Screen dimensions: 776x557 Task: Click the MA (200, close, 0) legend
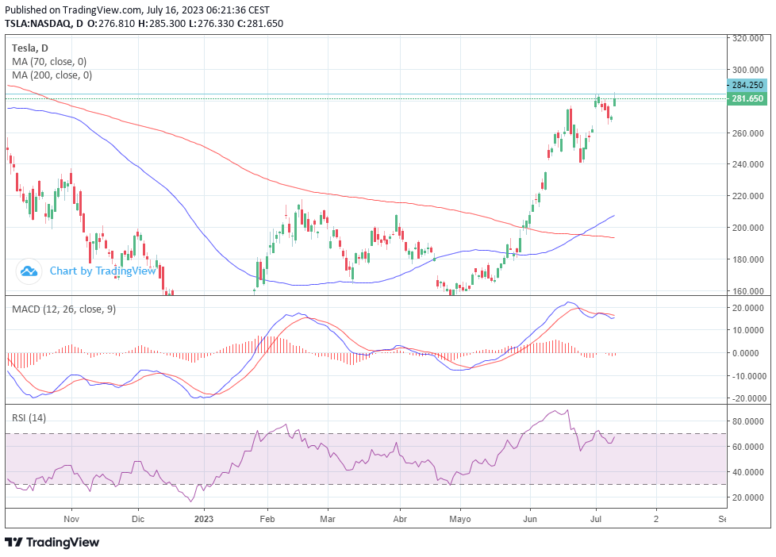pos(52,75)
